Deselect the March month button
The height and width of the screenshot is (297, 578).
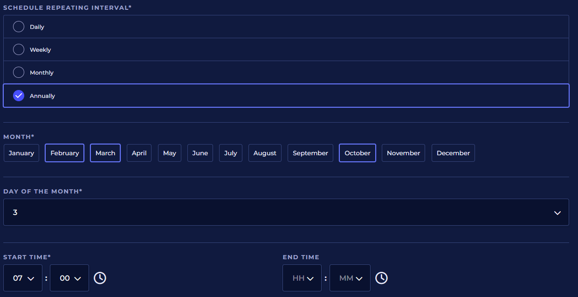[x=105, y=153]
